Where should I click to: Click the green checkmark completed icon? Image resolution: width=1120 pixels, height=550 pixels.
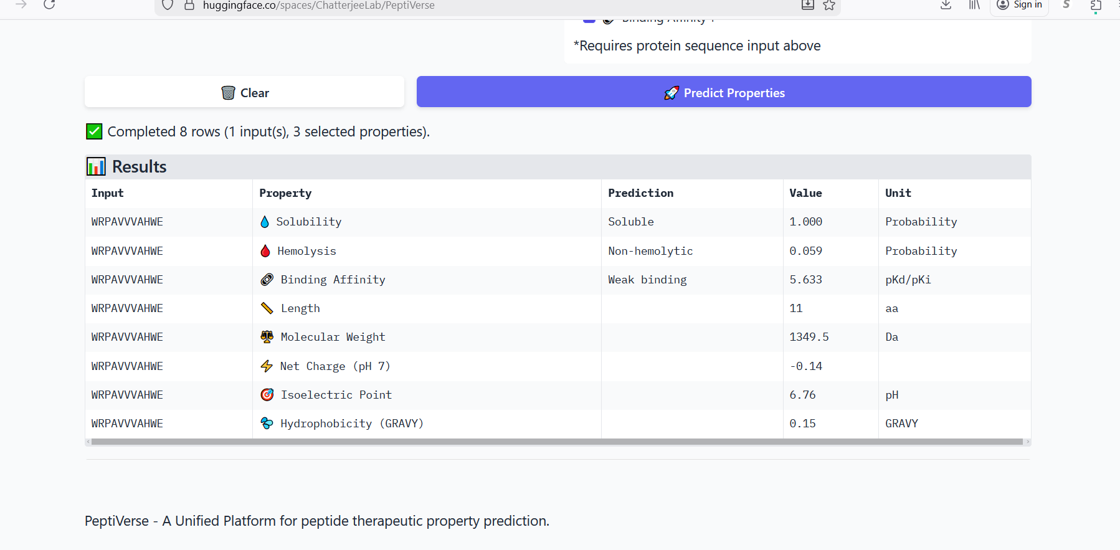pyautogui.click(x=94, y=131)
